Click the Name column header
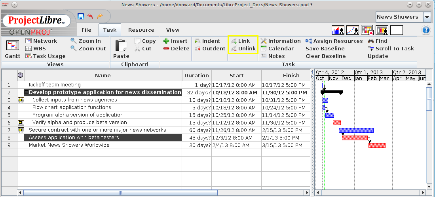 pyautogui.click(x=103, y=75)
